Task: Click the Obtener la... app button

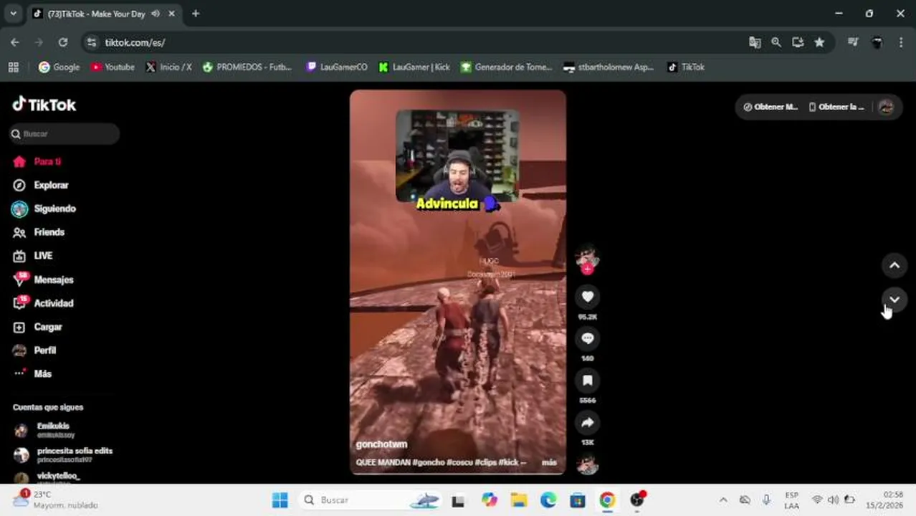Action: click(836, 107)
